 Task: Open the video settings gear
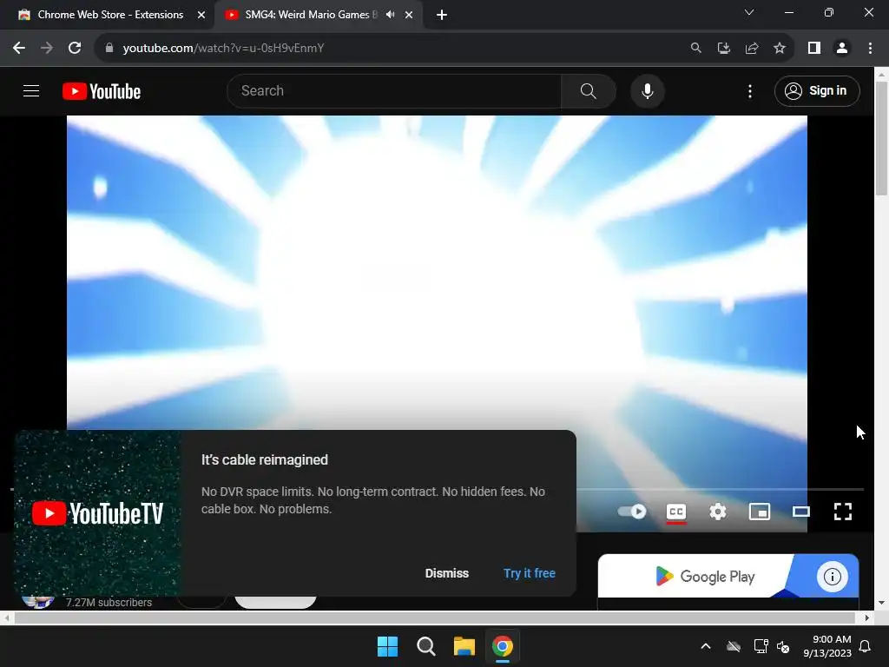point(718,512)
